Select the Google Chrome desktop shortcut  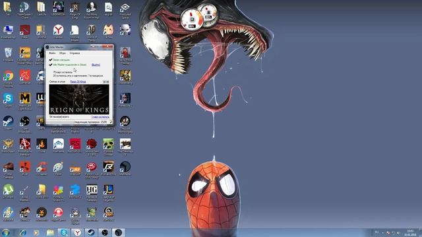[8, 79]
